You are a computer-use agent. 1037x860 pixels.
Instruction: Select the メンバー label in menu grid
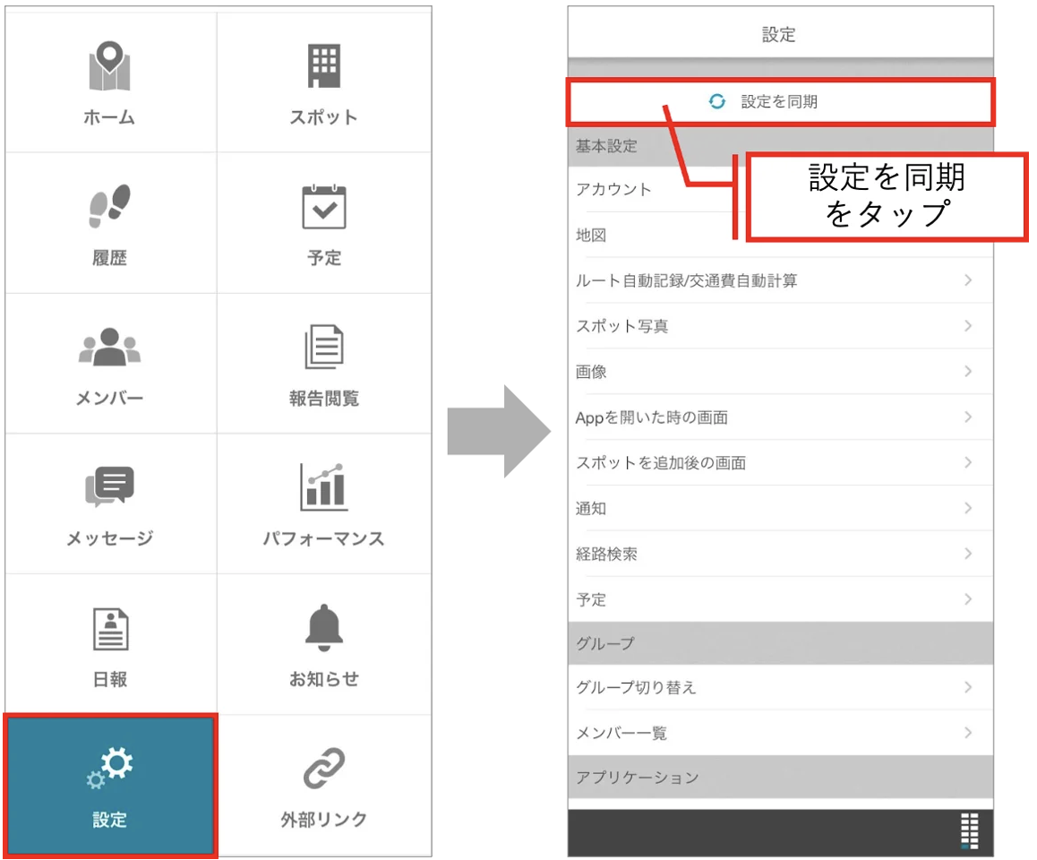point(110,399)
